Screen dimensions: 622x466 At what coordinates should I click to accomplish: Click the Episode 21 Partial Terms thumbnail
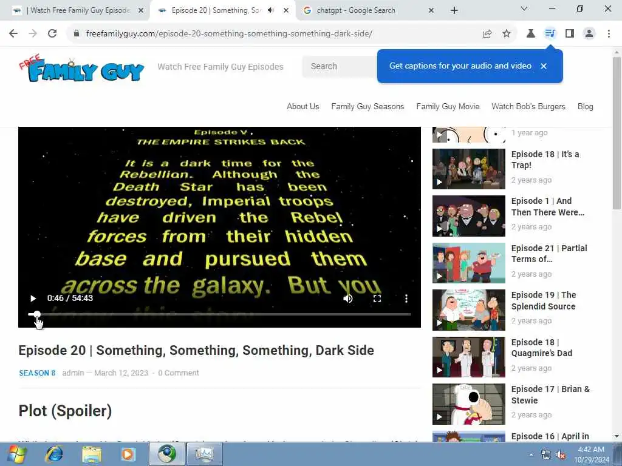pos(469,263)
